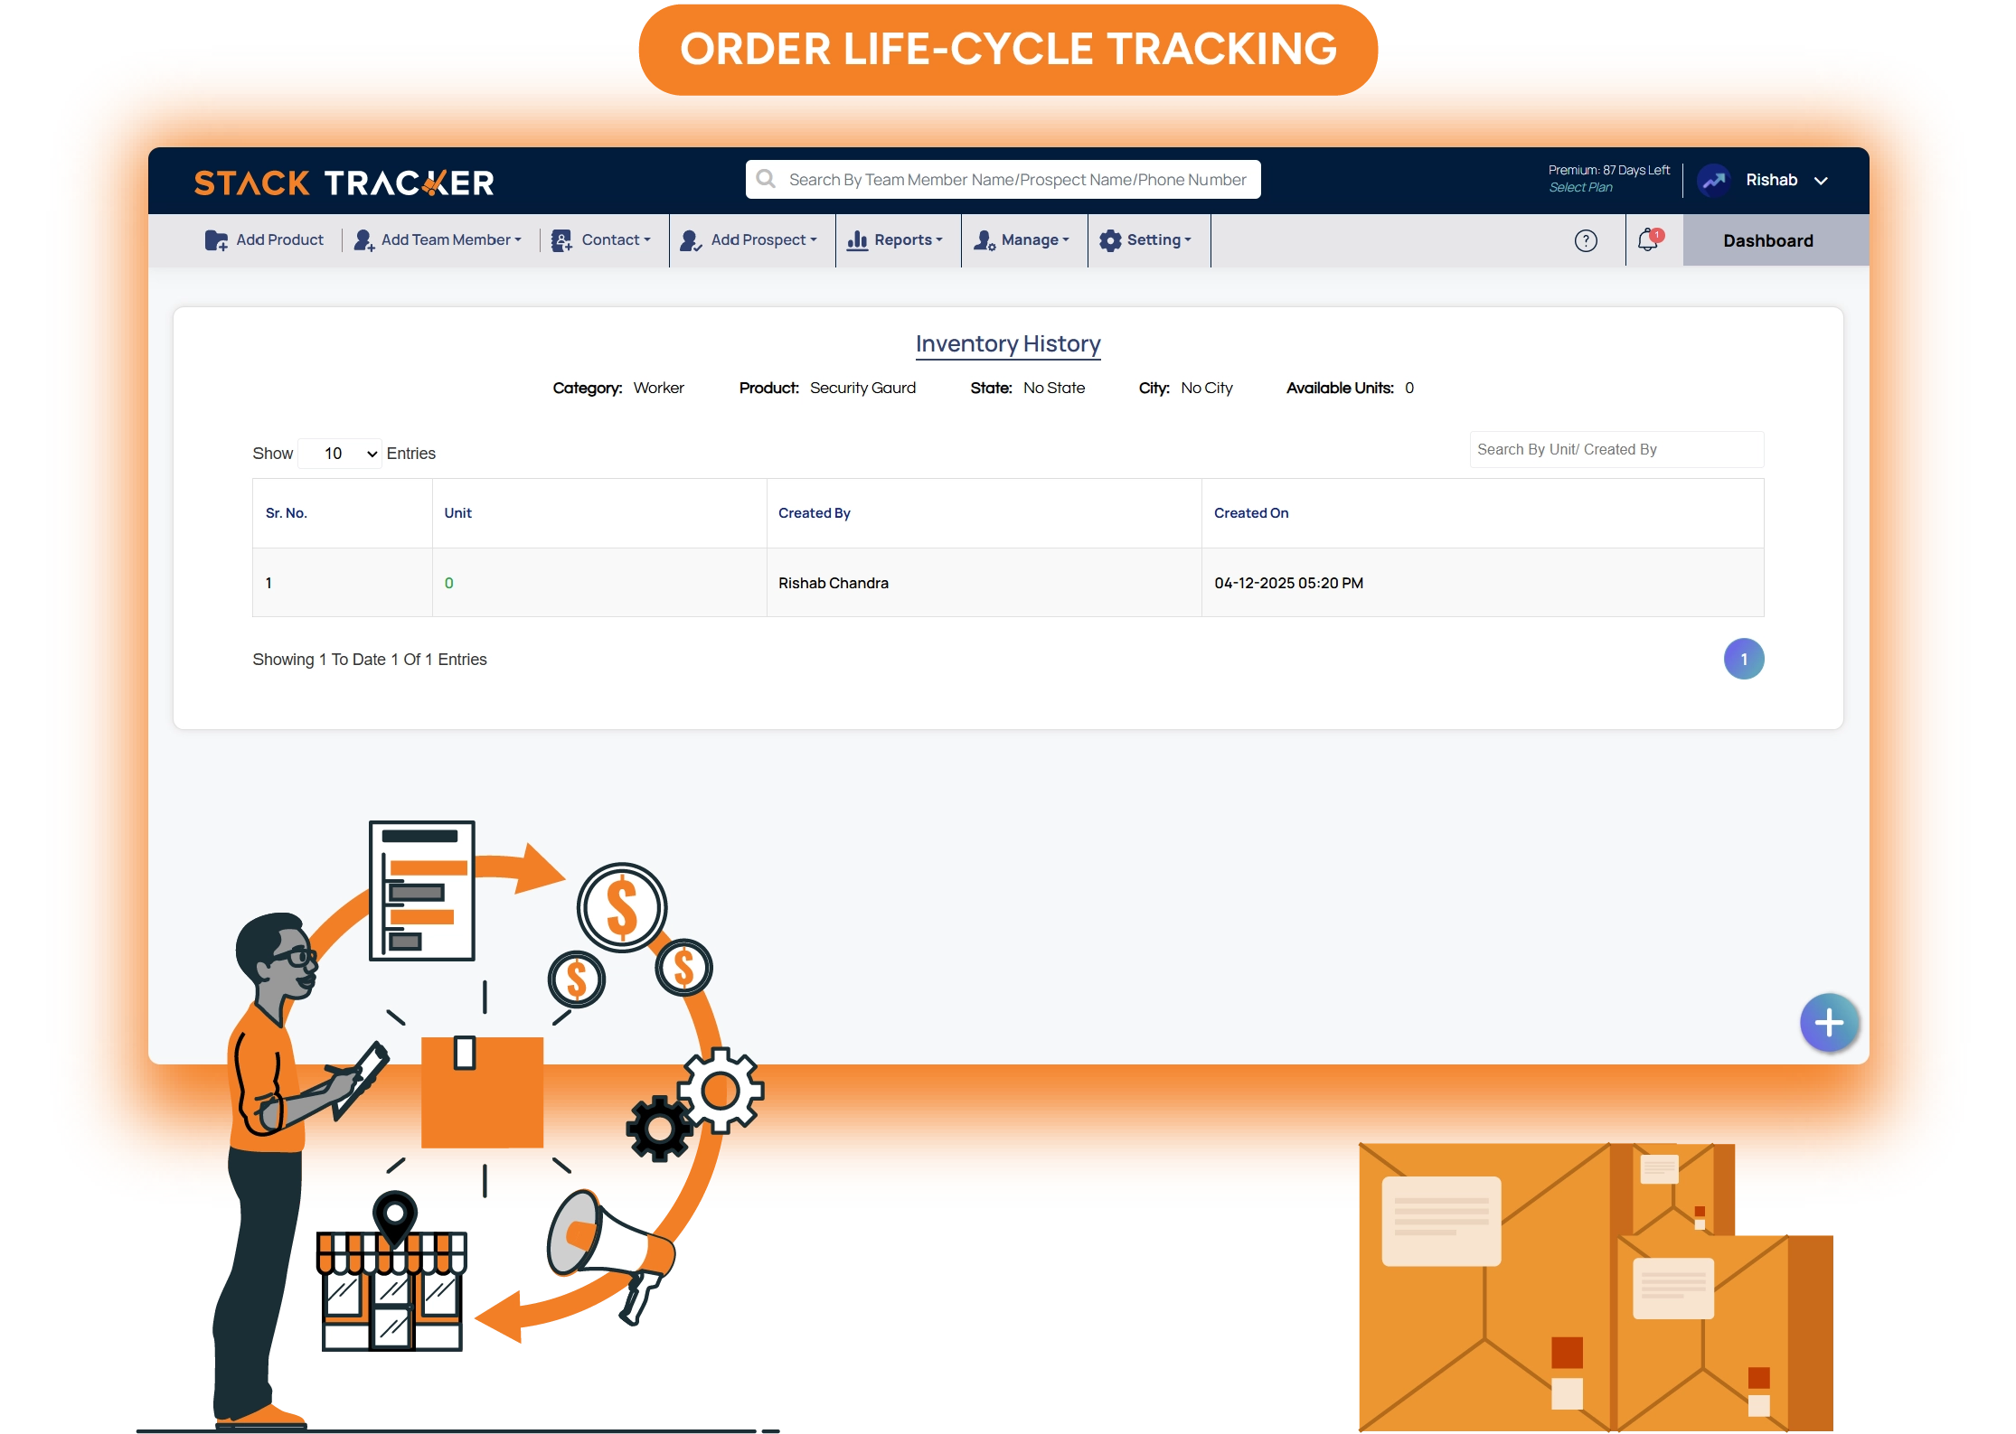Open the Show Entries dropdown
This screenshot has height=1434, width=2016.
[340, 453]
